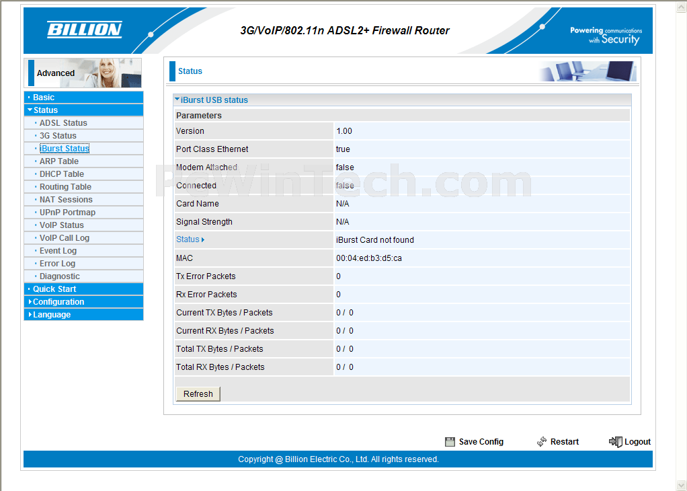Show the Routing Table
687x491 pixels.
[65, 187]
